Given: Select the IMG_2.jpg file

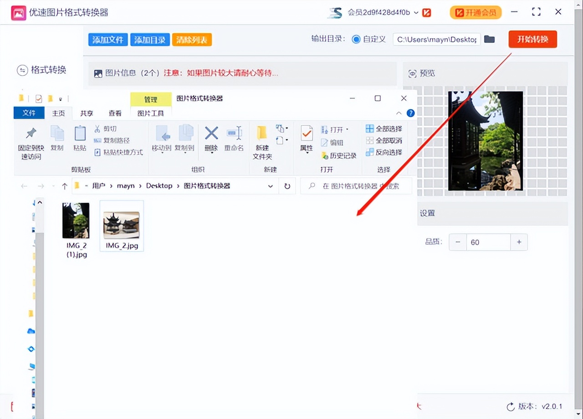Looking at the screenshot, I should [122, 226].
